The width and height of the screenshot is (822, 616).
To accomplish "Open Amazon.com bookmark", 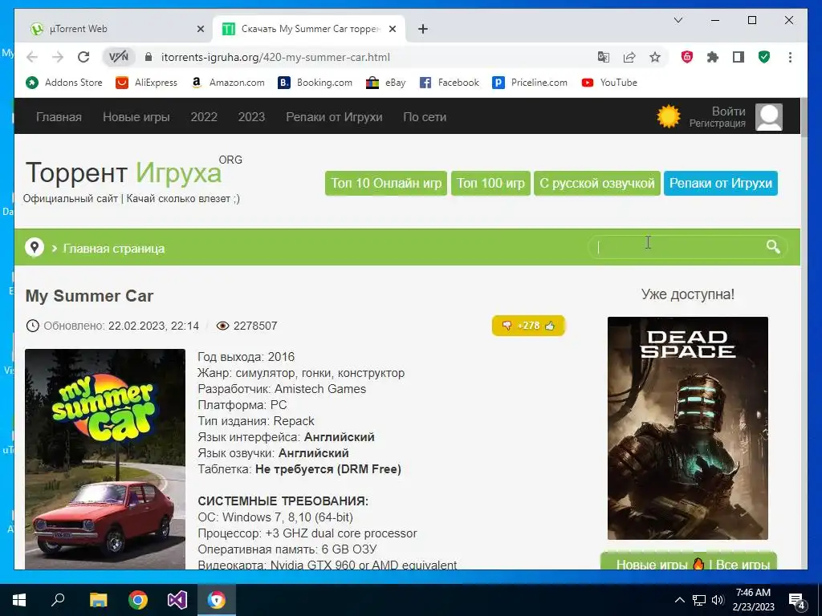I will [227, 83].
